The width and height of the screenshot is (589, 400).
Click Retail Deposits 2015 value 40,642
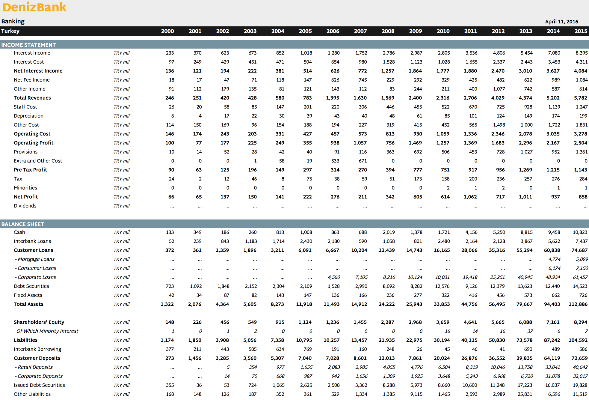coord(580,367)
